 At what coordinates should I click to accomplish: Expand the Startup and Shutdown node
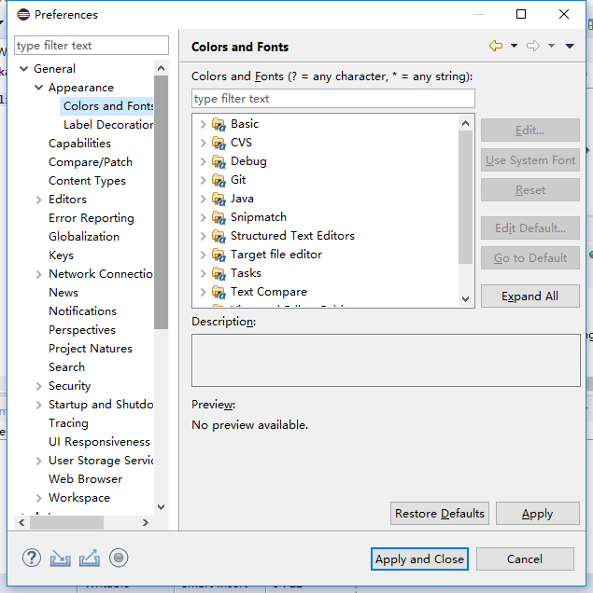38,405
